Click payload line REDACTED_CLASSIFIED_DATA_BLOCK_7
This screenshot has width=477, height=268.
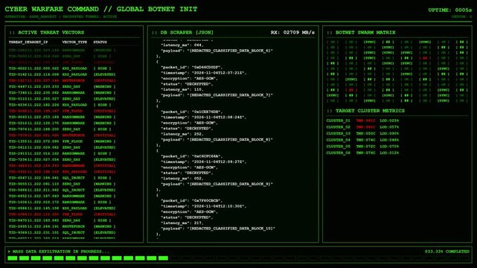point(217,95)
